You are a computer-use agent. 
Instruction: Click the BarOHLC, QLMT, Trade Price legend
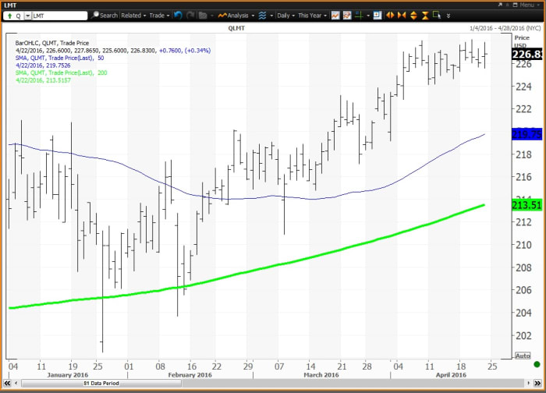52,43
